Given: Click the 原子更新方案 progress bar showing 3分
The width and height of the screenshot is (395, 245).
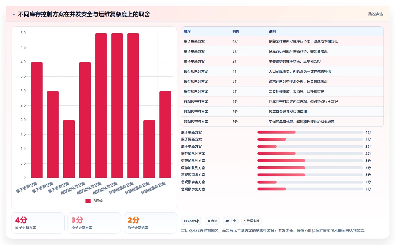Looking at the screenshot, I should (x=310, y=139).
